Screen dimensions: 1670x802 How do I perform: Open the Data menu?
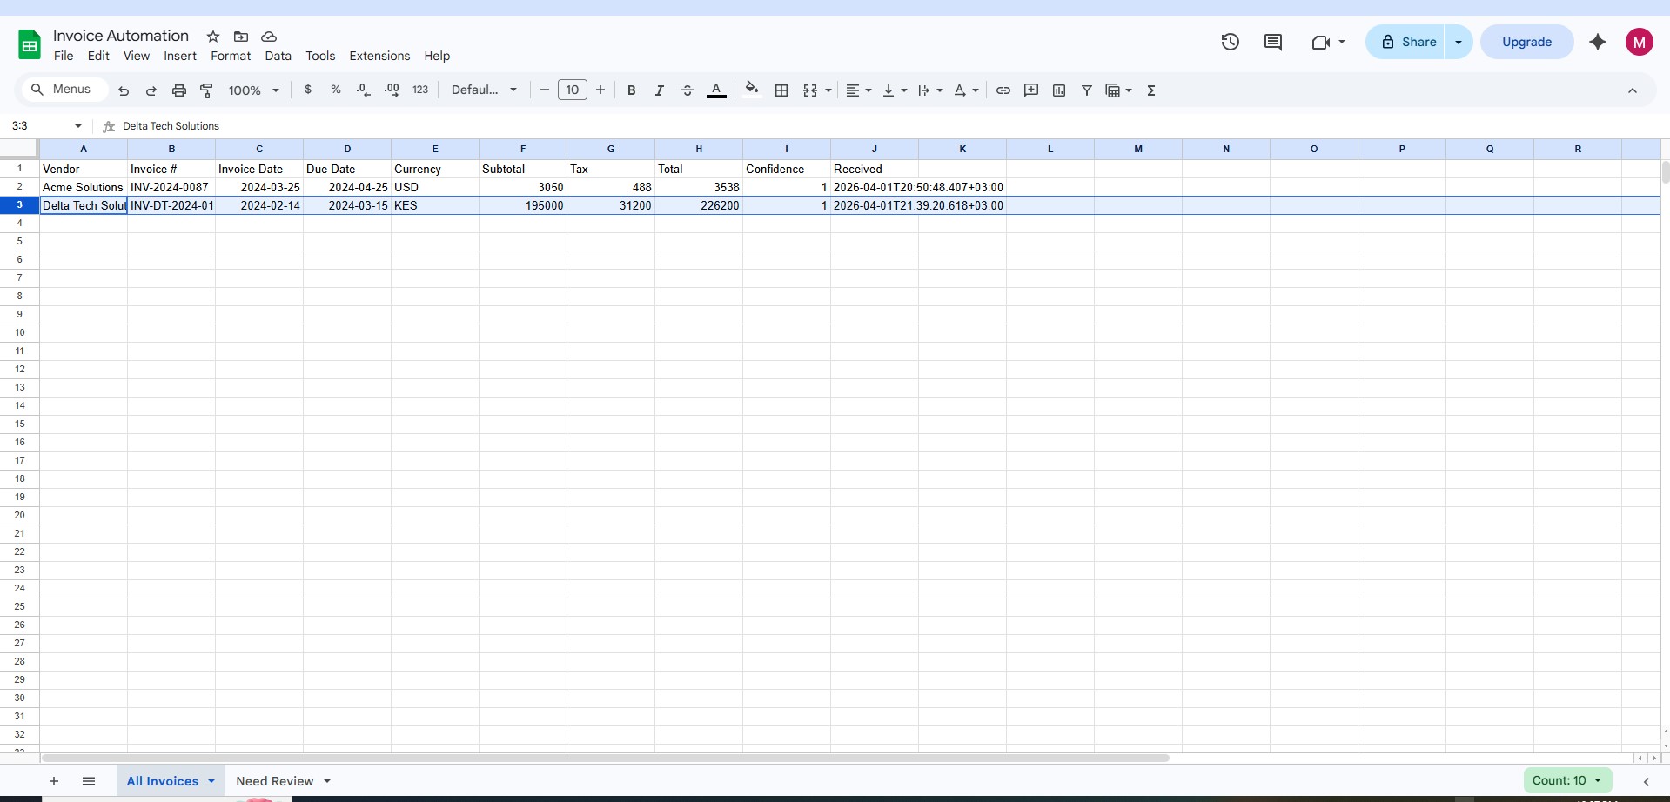point(278,55)
